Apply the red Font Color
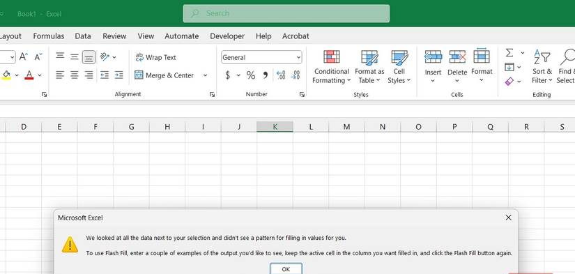Viewport: 575px width, 274px height. [x=29, y=75]
